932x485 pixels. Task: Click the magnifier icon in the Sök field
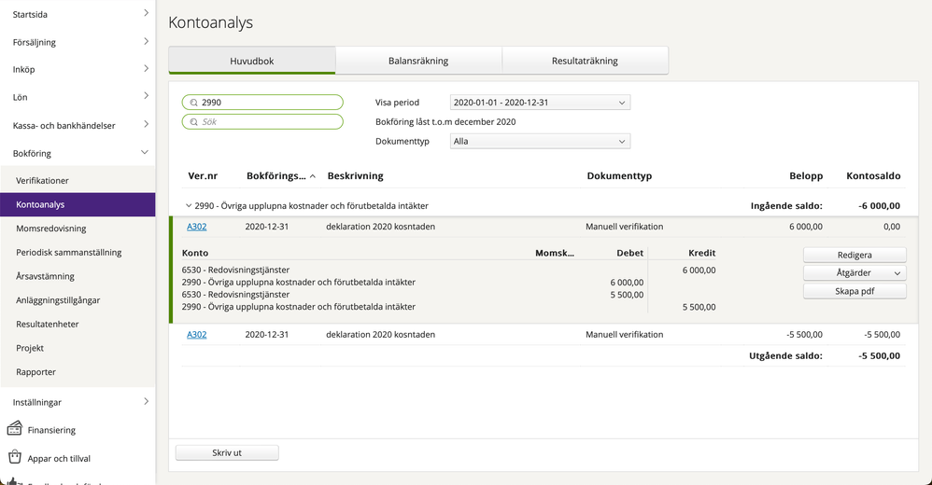pos(193,121)
